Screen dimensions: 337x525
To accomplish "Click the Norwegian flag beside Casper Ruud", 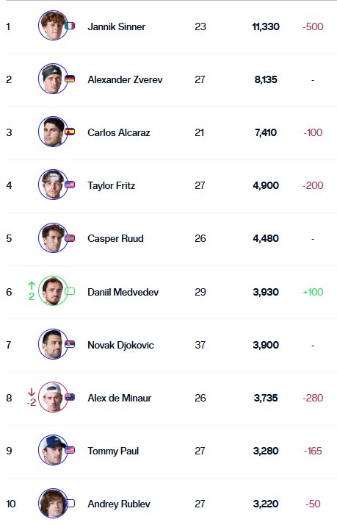I will (x=70, y=238).
